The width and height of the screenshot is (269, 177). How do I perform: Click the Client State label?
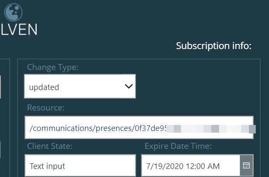(50, 146)
